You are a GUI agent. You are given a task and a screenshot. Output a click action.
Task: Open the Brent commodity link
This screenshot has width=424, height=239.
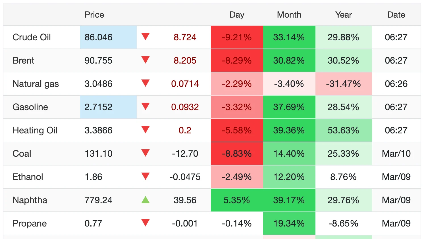click(24, 60)
